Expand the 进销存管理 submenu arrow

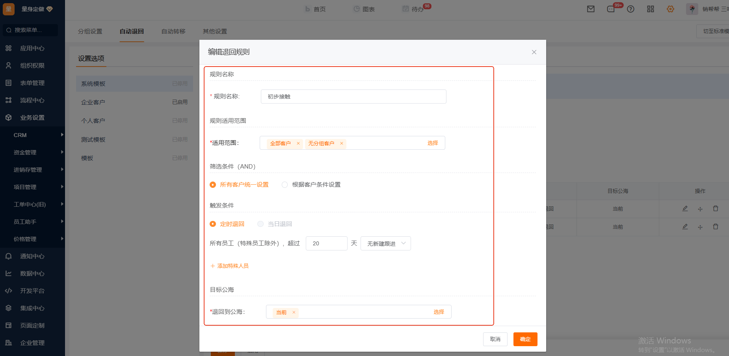(x=62, y=169)
